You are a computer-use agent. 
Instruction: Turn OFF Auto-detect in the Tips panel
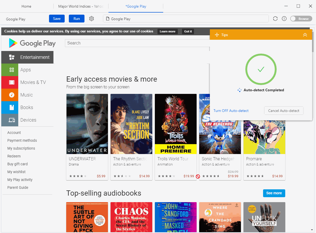click(231, 111)
